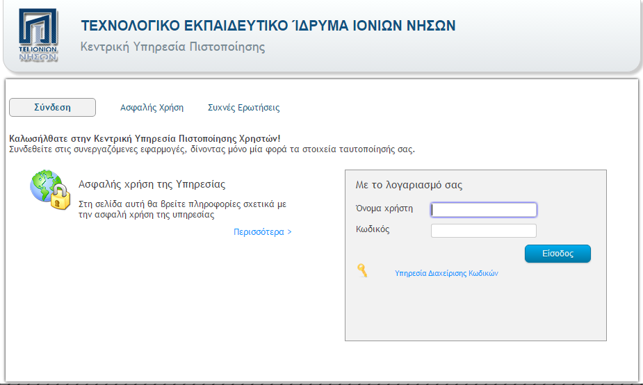Image resolution: width=643 pixels, height=385 pixels.
Task: Focus the Όνομα χρήστη input field
Action: pyautogui.click(x=484, y=210)
